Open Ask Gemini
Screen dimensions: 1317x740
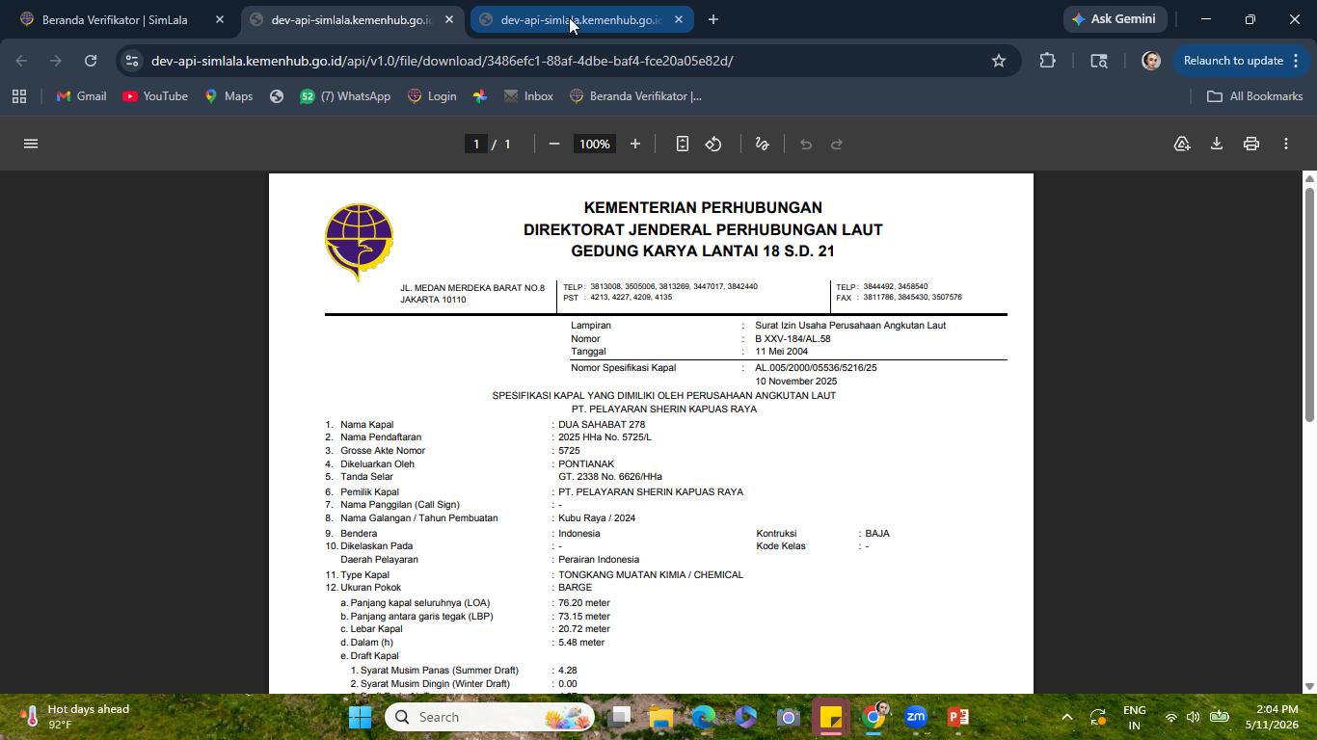point(1115,19)
